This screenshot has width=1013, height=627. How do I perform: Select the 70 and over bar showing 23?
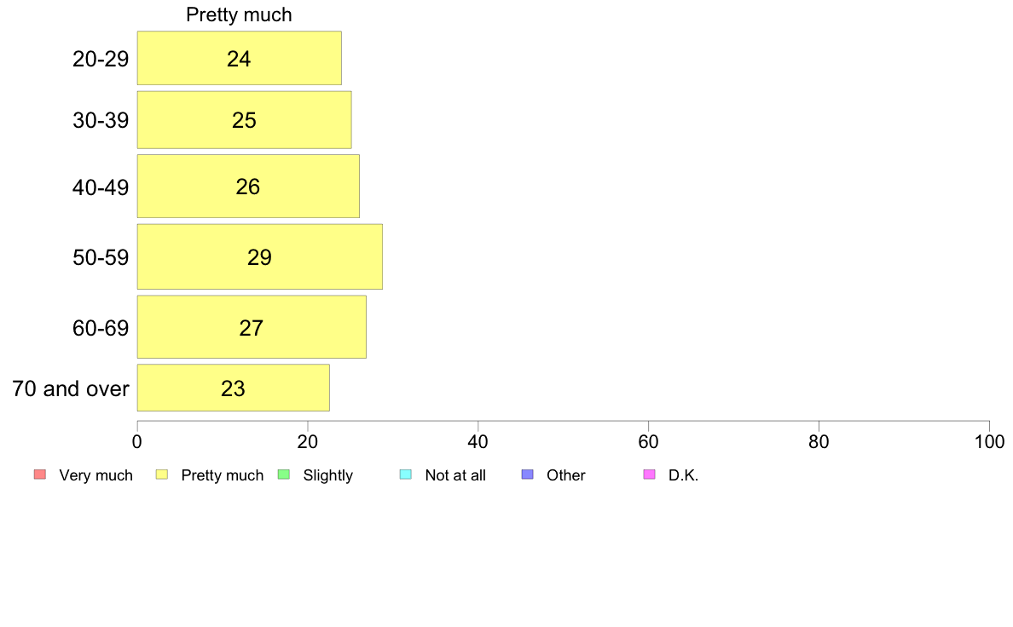[234, 388]
